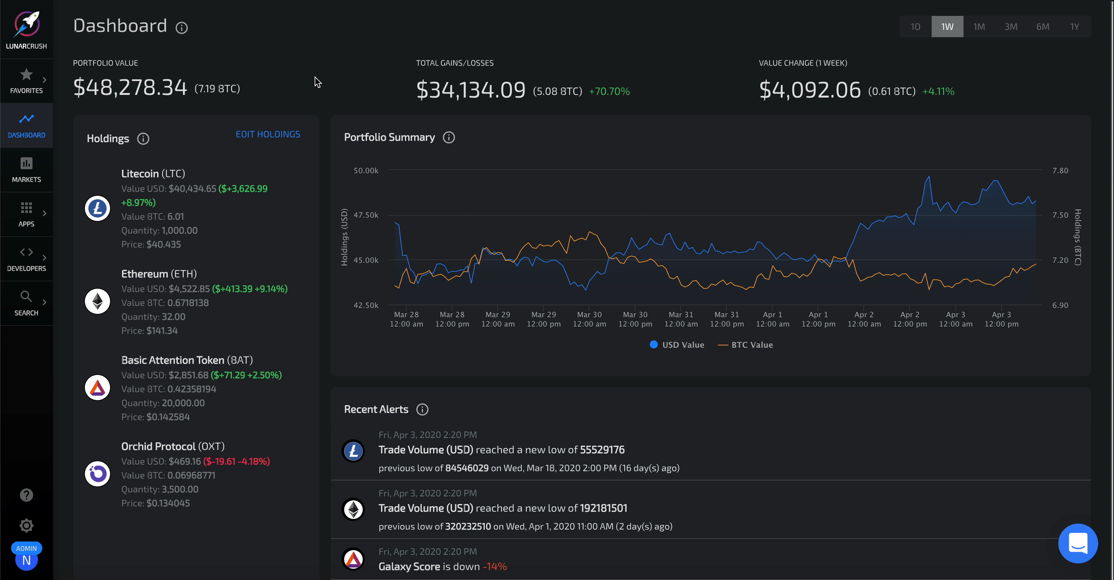Select the 3M time range
The height and width of the screenshot is (580, 1114).
1011,27
